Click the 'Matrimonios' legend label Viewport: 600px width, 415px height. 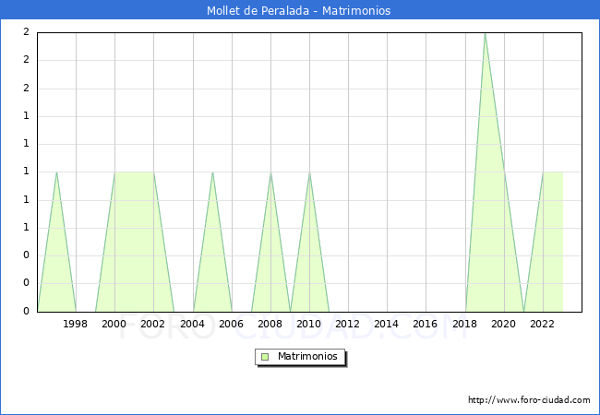pyautogui.click(x=307, y=356)
